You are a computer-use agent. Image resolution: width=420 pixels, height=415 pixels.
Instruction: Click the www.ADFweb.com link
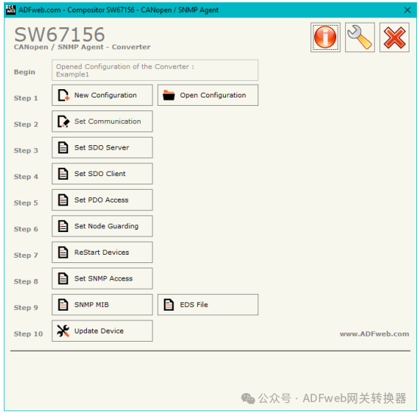point(374,334)
